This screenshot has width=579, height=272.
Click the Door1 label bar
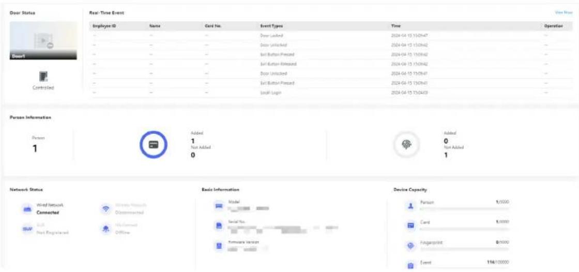click(43, 54)
